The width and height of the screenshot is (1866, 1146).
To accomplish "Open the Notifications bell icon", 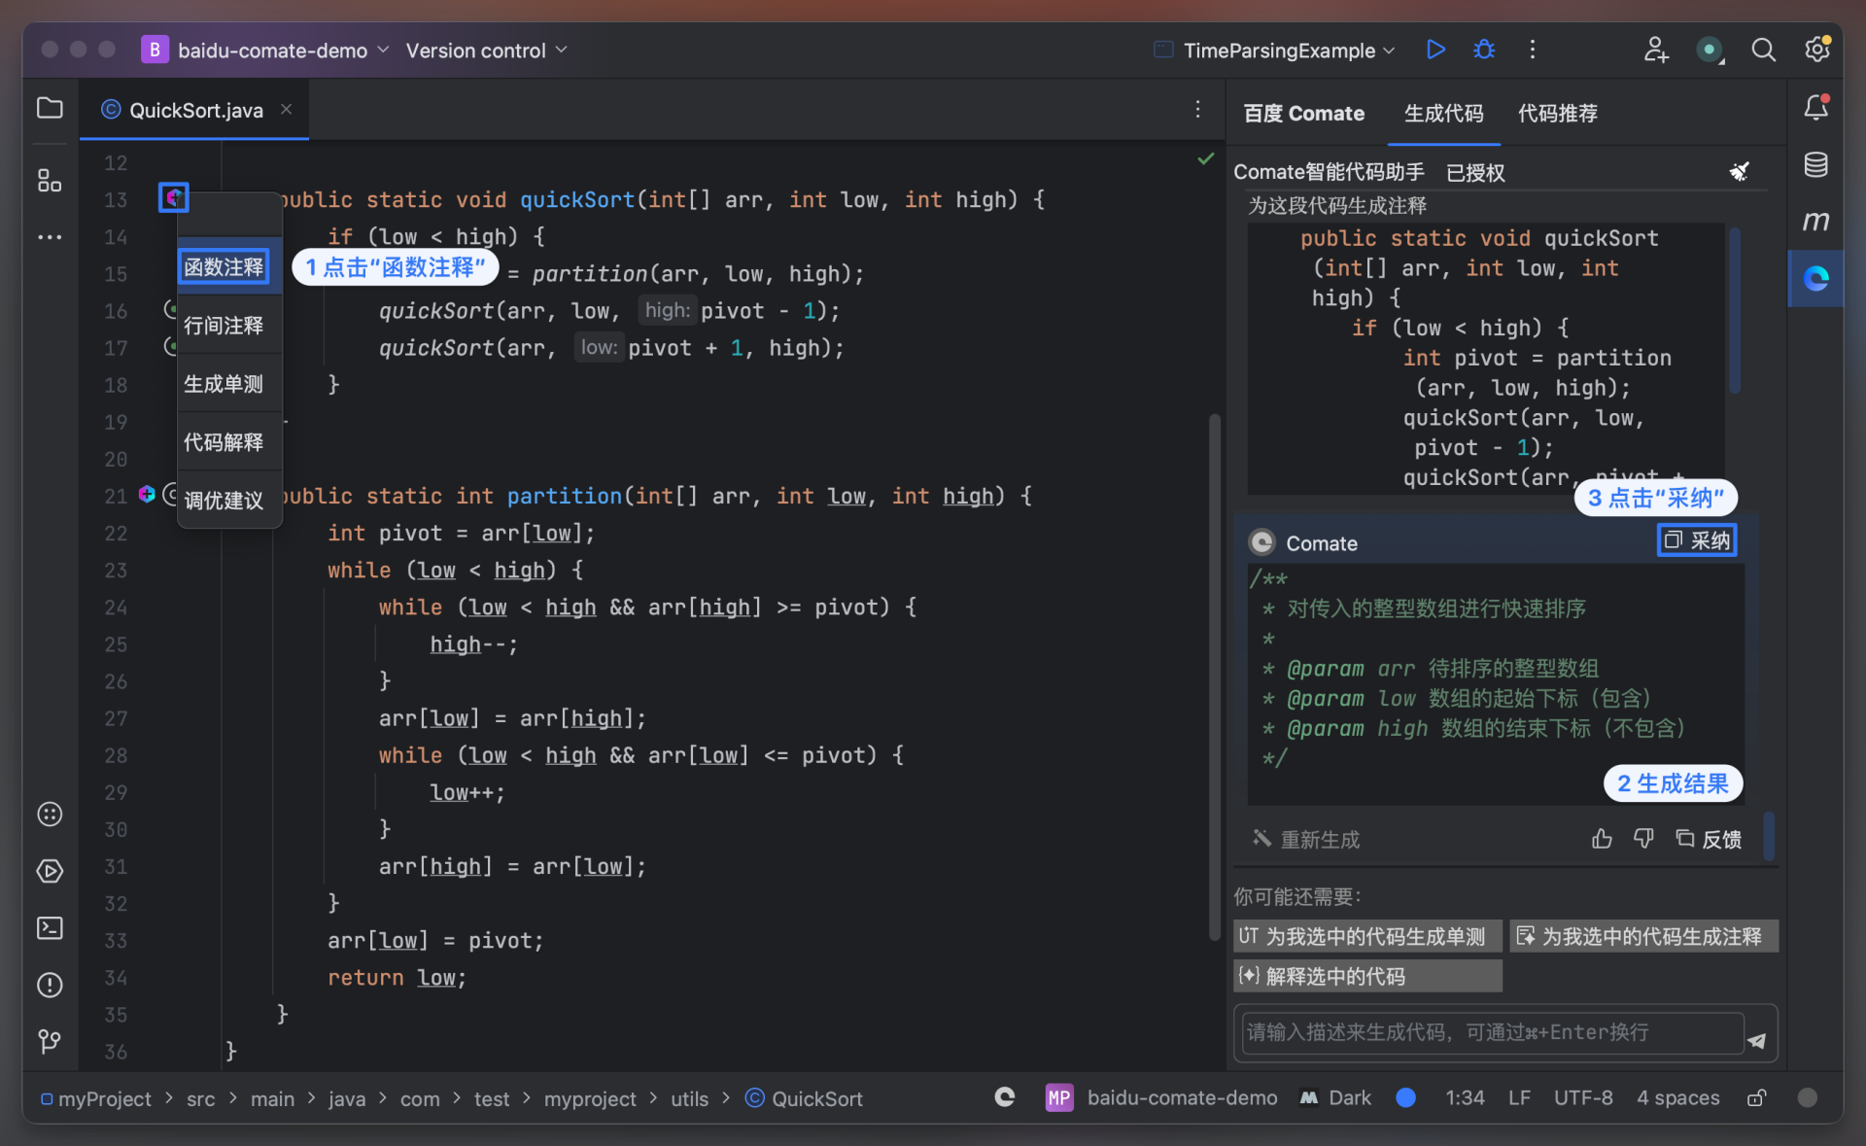I will pyautogui.click(x=1815, y=108).
